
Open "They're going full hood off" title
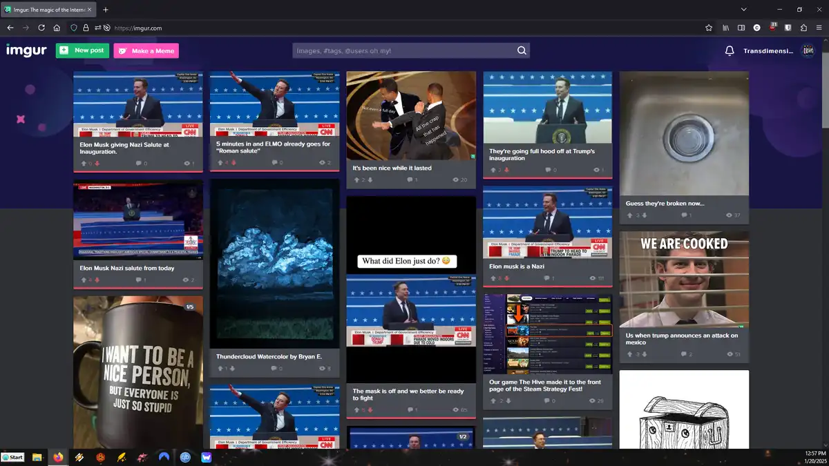[542, 155]
